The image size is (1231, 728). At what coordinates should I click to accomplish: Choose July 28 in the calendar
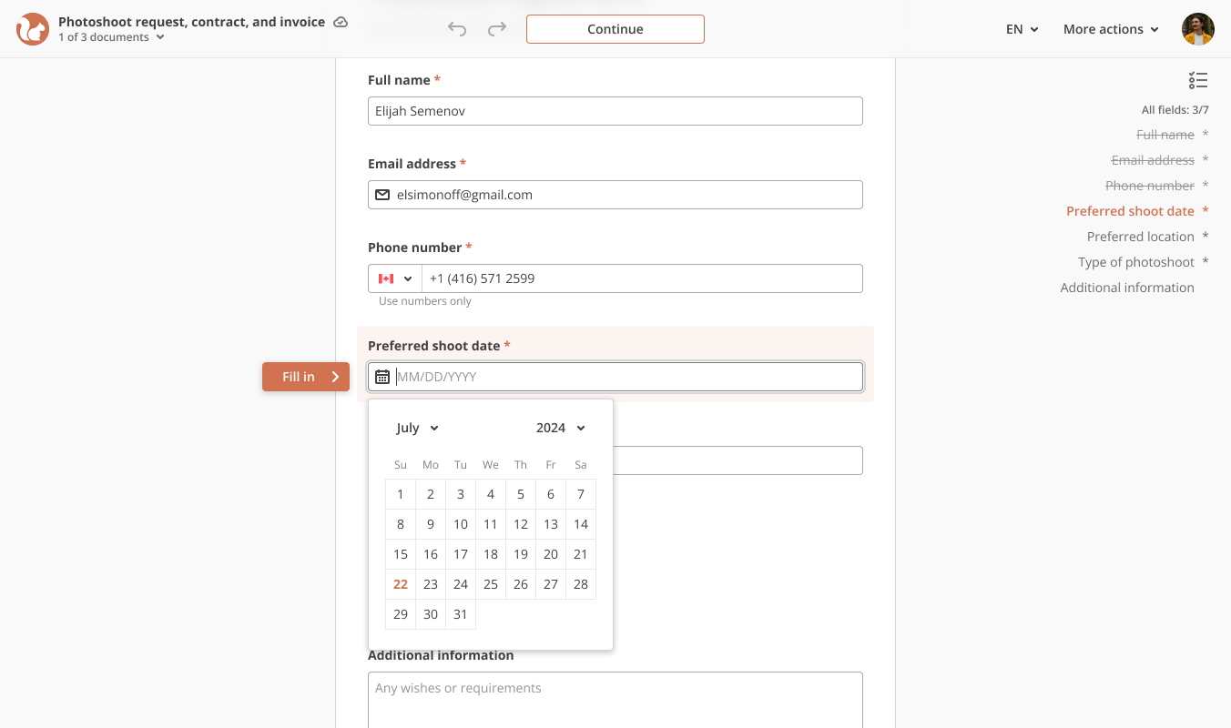[x=581, y=584]
